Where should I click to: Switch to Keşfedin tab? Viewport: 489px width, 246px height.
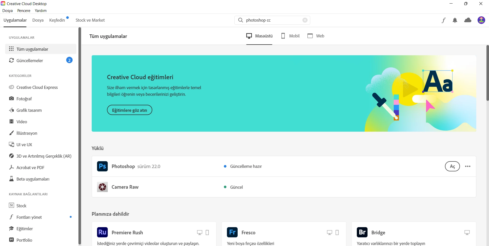pyautogui.click(x=57, y=20)
